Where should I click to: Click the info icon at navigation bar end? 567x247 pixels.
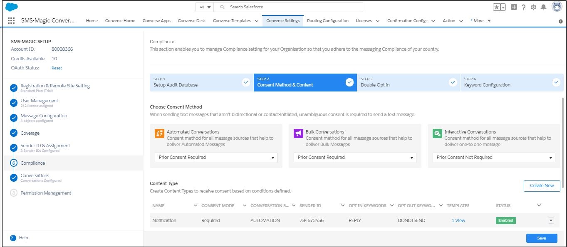560,21
